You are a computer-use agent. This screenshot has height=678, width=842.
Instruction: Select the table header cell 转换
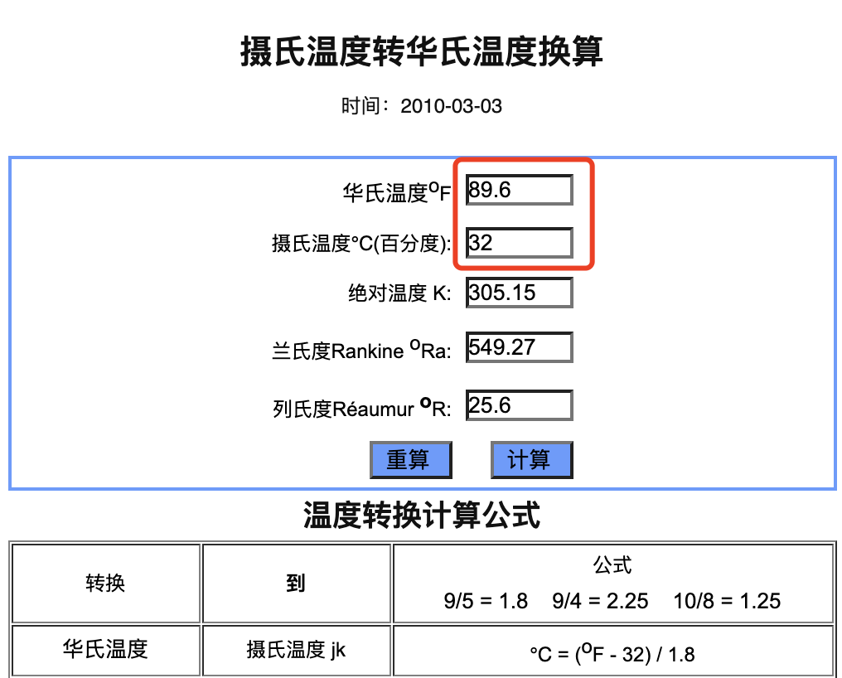(105, 583)
